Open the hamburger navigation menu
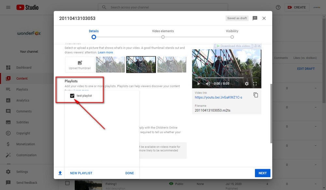 [x=8, y=7]
